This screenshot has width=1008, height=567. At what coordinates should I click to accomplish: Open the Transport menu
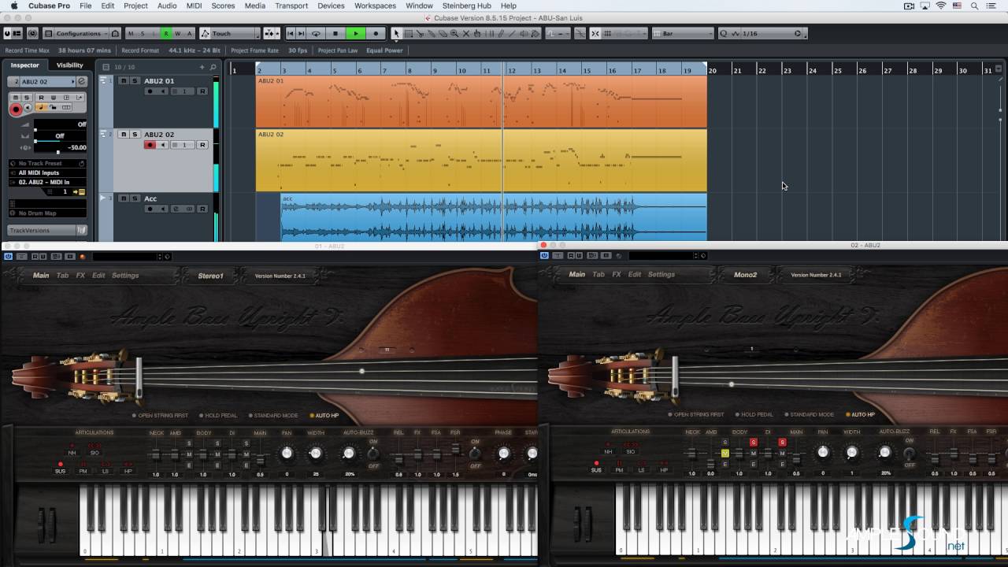pyautogui.click(x=291, y=6)
